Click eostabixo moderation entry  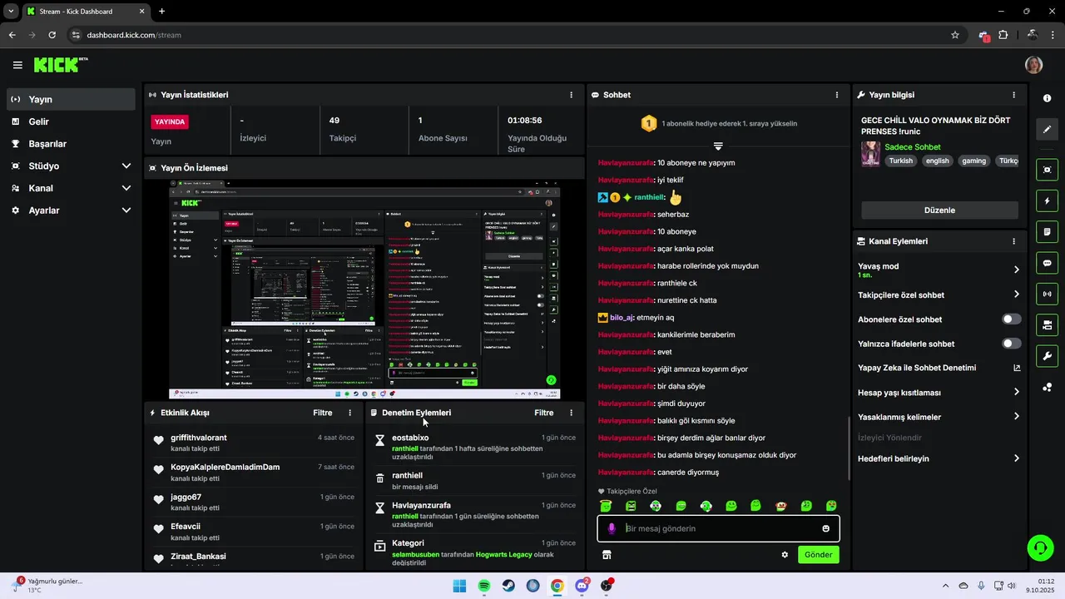[x=410, y=438]
